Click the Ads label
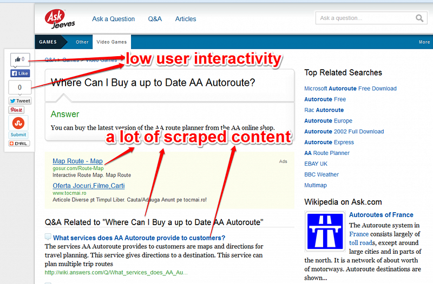Image resolution: width=433 pixels, height=284 pixels. (283, 161)
